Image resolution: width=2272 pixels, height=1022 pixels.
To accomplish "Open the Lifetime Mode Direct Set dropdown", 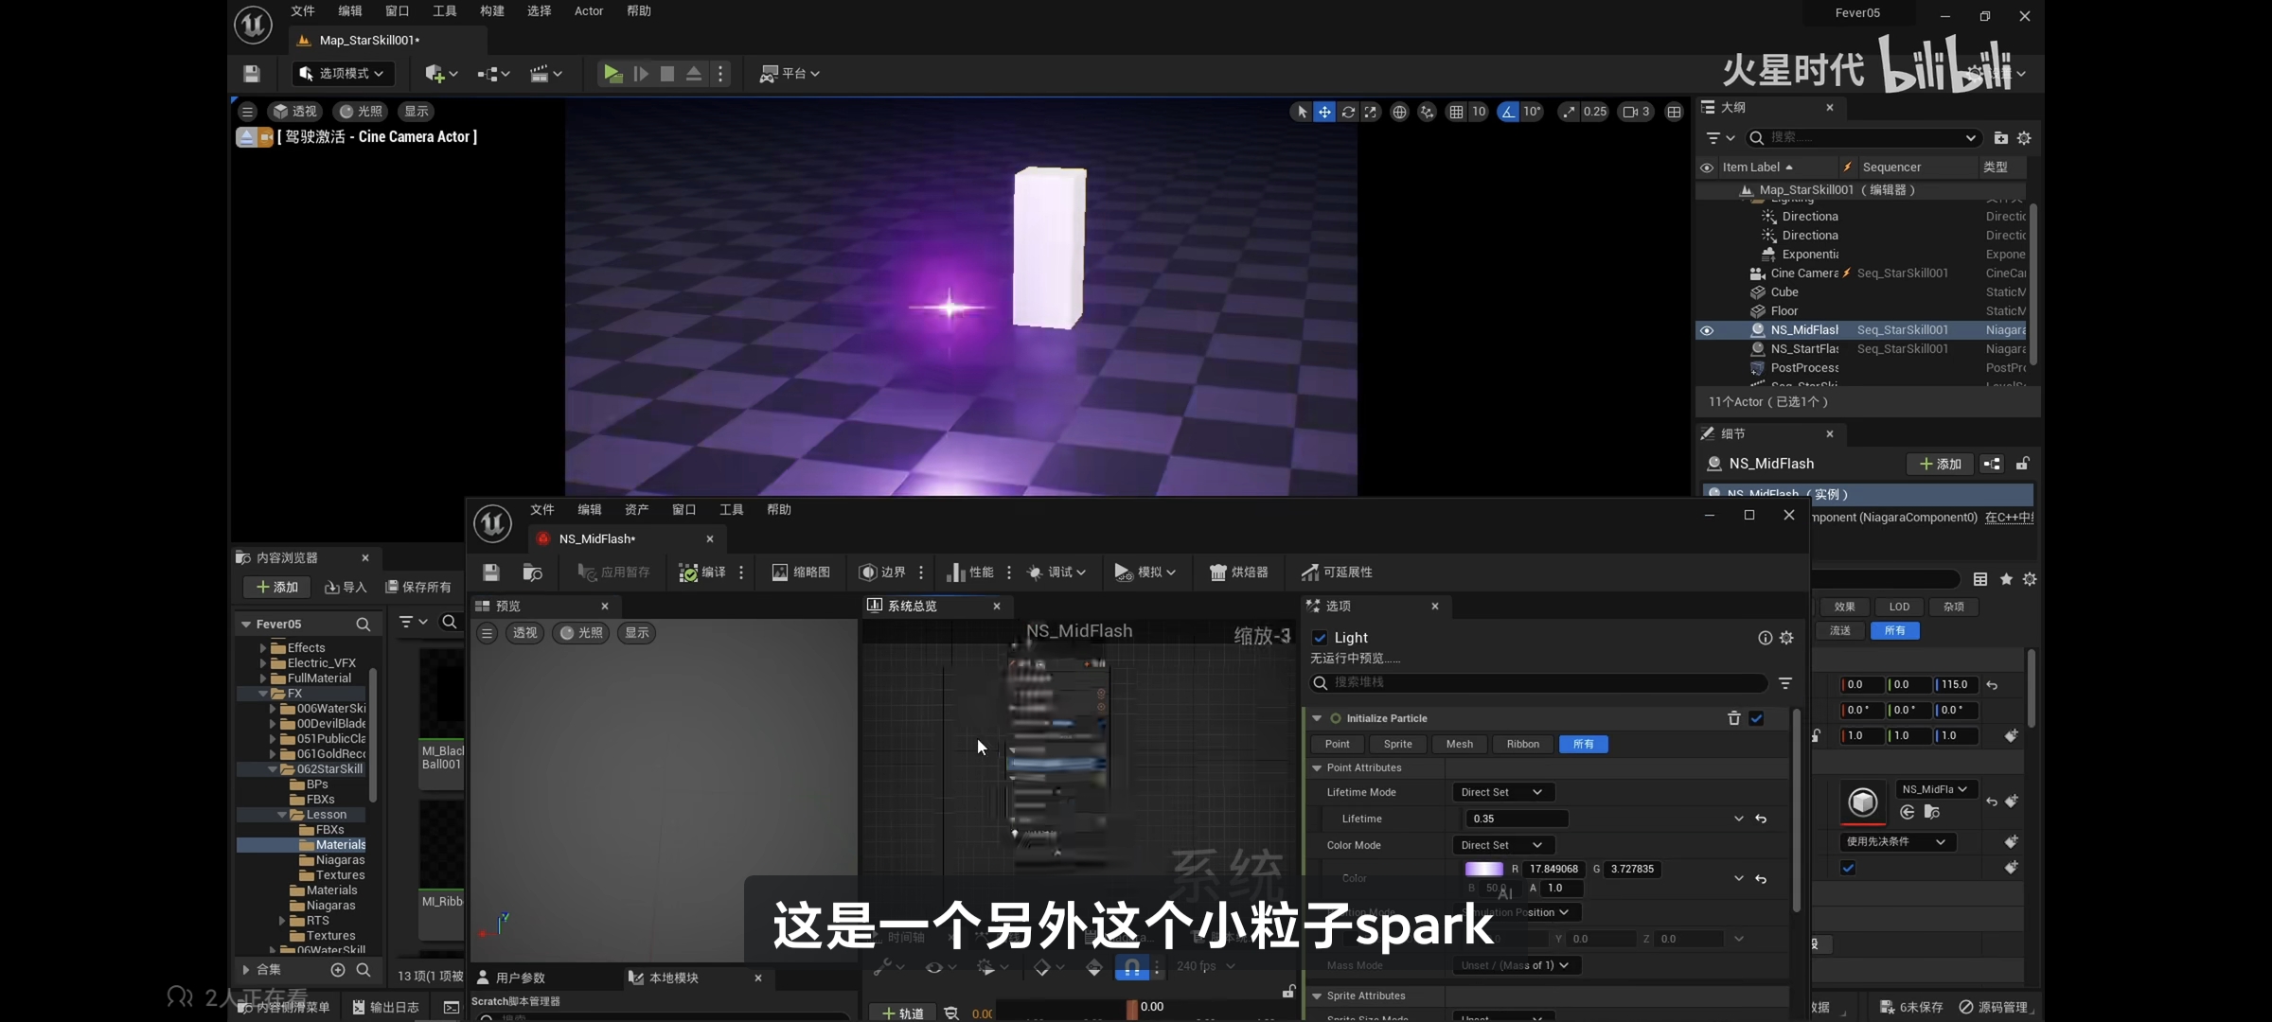I will click(1502, 792).
